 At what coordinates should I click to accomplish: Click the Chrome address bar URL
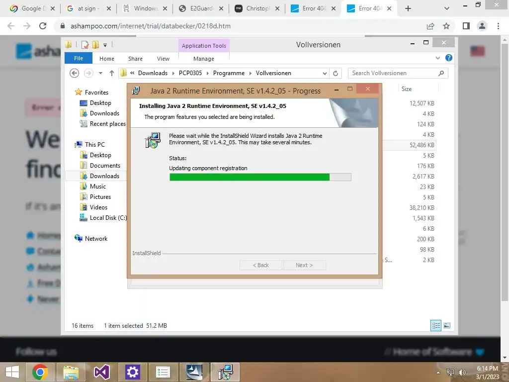(x=151, y=26)
